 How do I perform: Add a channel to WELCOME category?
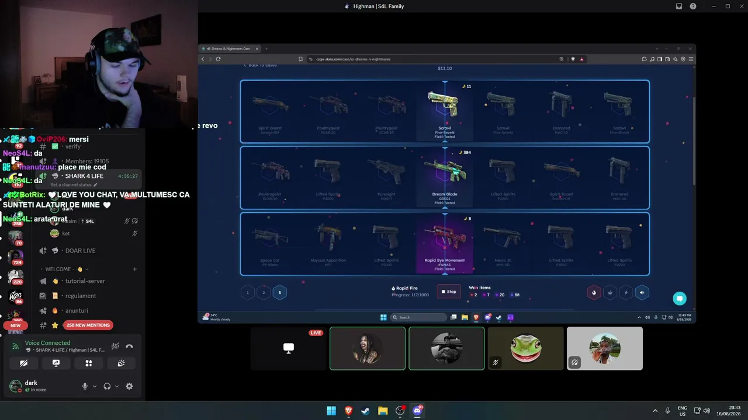tap(134, 269)
